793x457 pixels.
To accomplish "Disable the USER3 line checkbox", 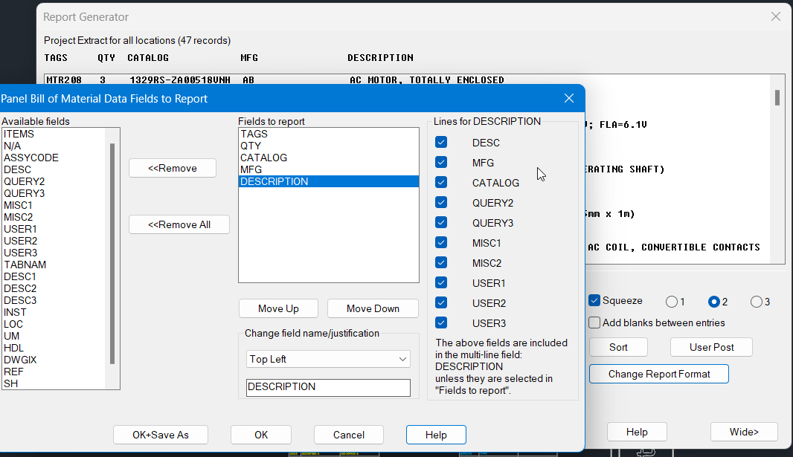I will [x=441, y=323].
